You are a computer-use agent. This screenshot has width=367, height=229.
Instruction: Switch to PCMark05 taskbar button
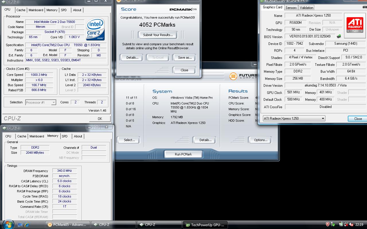[67, 225]
